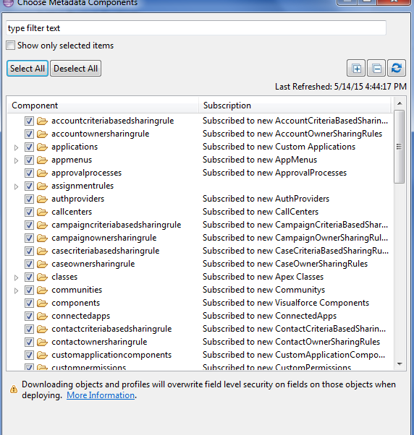Image resolution: width=414 pixels, height=435 pixels.
Task: Click the folder icon for appmenus
Action: point(42,160)
